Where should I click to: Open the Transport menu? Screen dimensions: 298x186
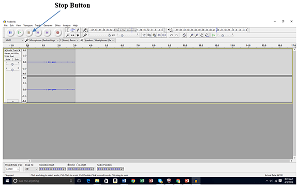click(x=28, y=25)
